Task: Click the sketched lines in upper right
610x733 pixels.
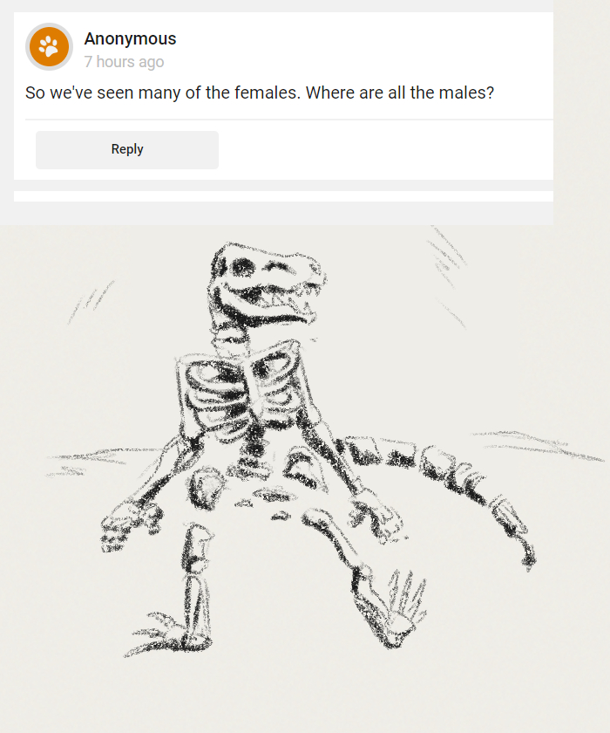Action: (447, 276)
